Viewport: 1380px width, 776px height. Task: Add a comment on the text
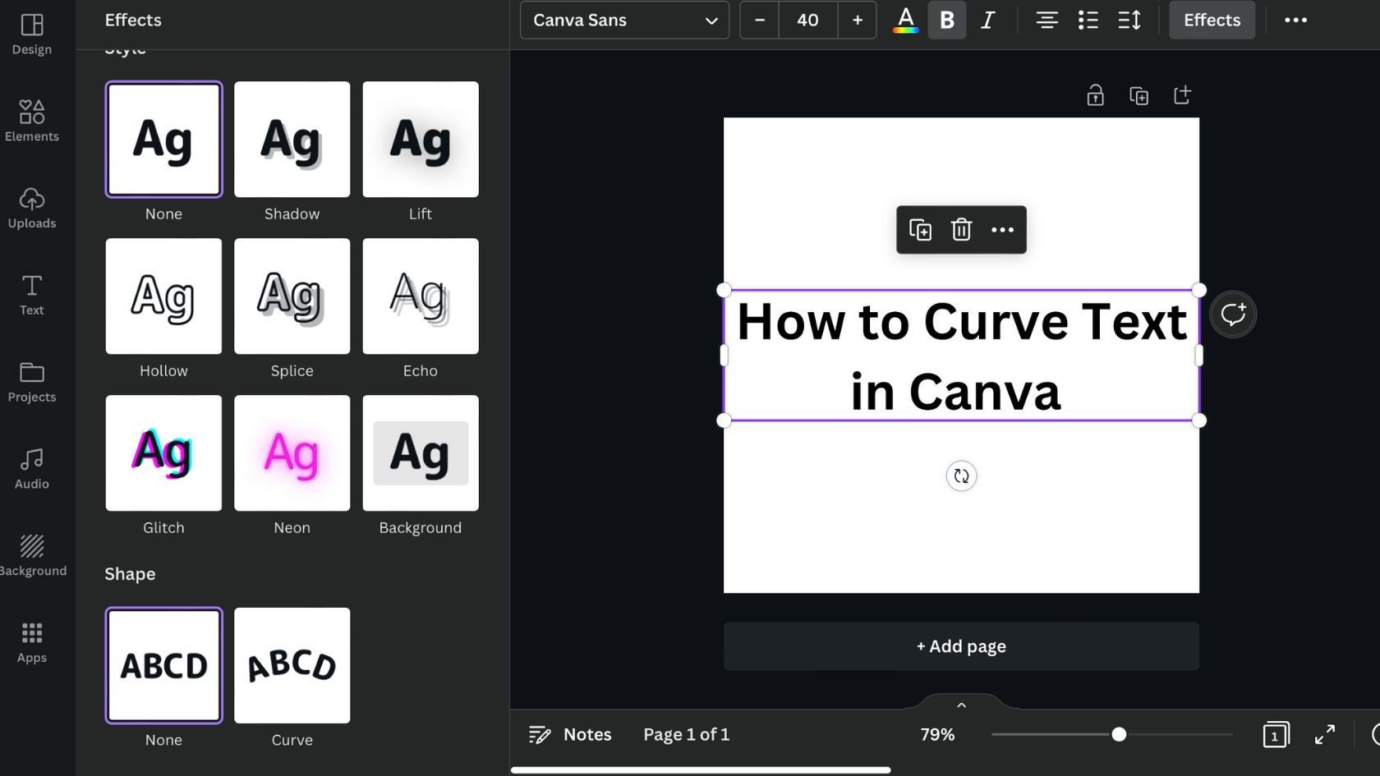(1232, 315)
